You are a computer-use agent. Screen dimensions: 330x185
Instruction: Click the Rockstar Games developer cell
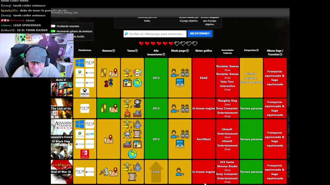(x=227, y=78)
